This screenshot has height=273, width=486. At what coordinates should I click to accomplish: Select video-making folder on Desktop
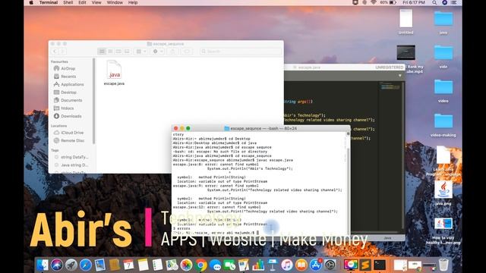pos(443,124)
